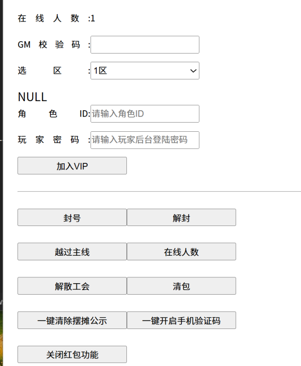Focus the 角色ID input box

click(145, 113)
